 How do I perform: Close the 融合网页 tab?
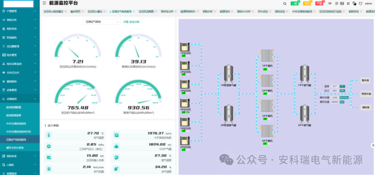[x=83, y=11]
